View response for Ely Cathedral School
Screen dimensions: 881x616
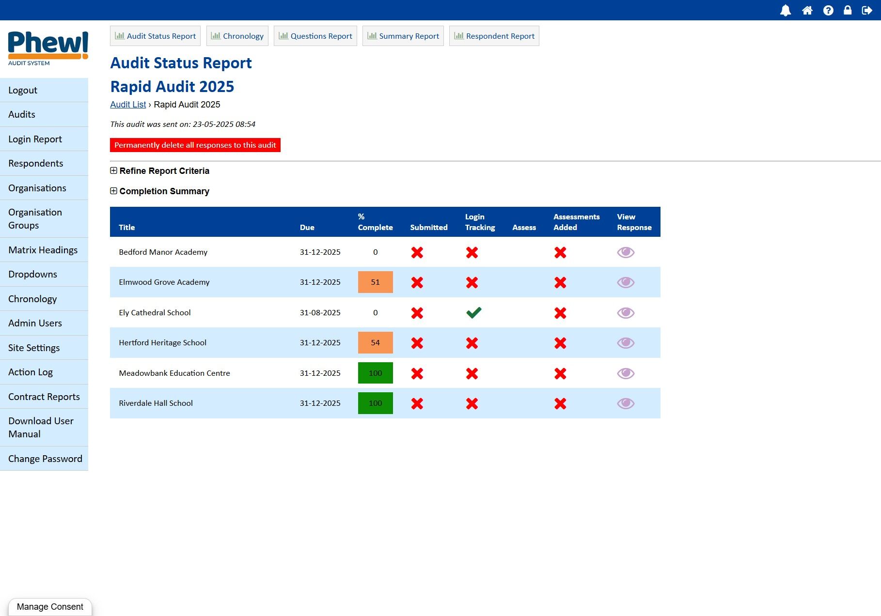(x=626, y=313)
